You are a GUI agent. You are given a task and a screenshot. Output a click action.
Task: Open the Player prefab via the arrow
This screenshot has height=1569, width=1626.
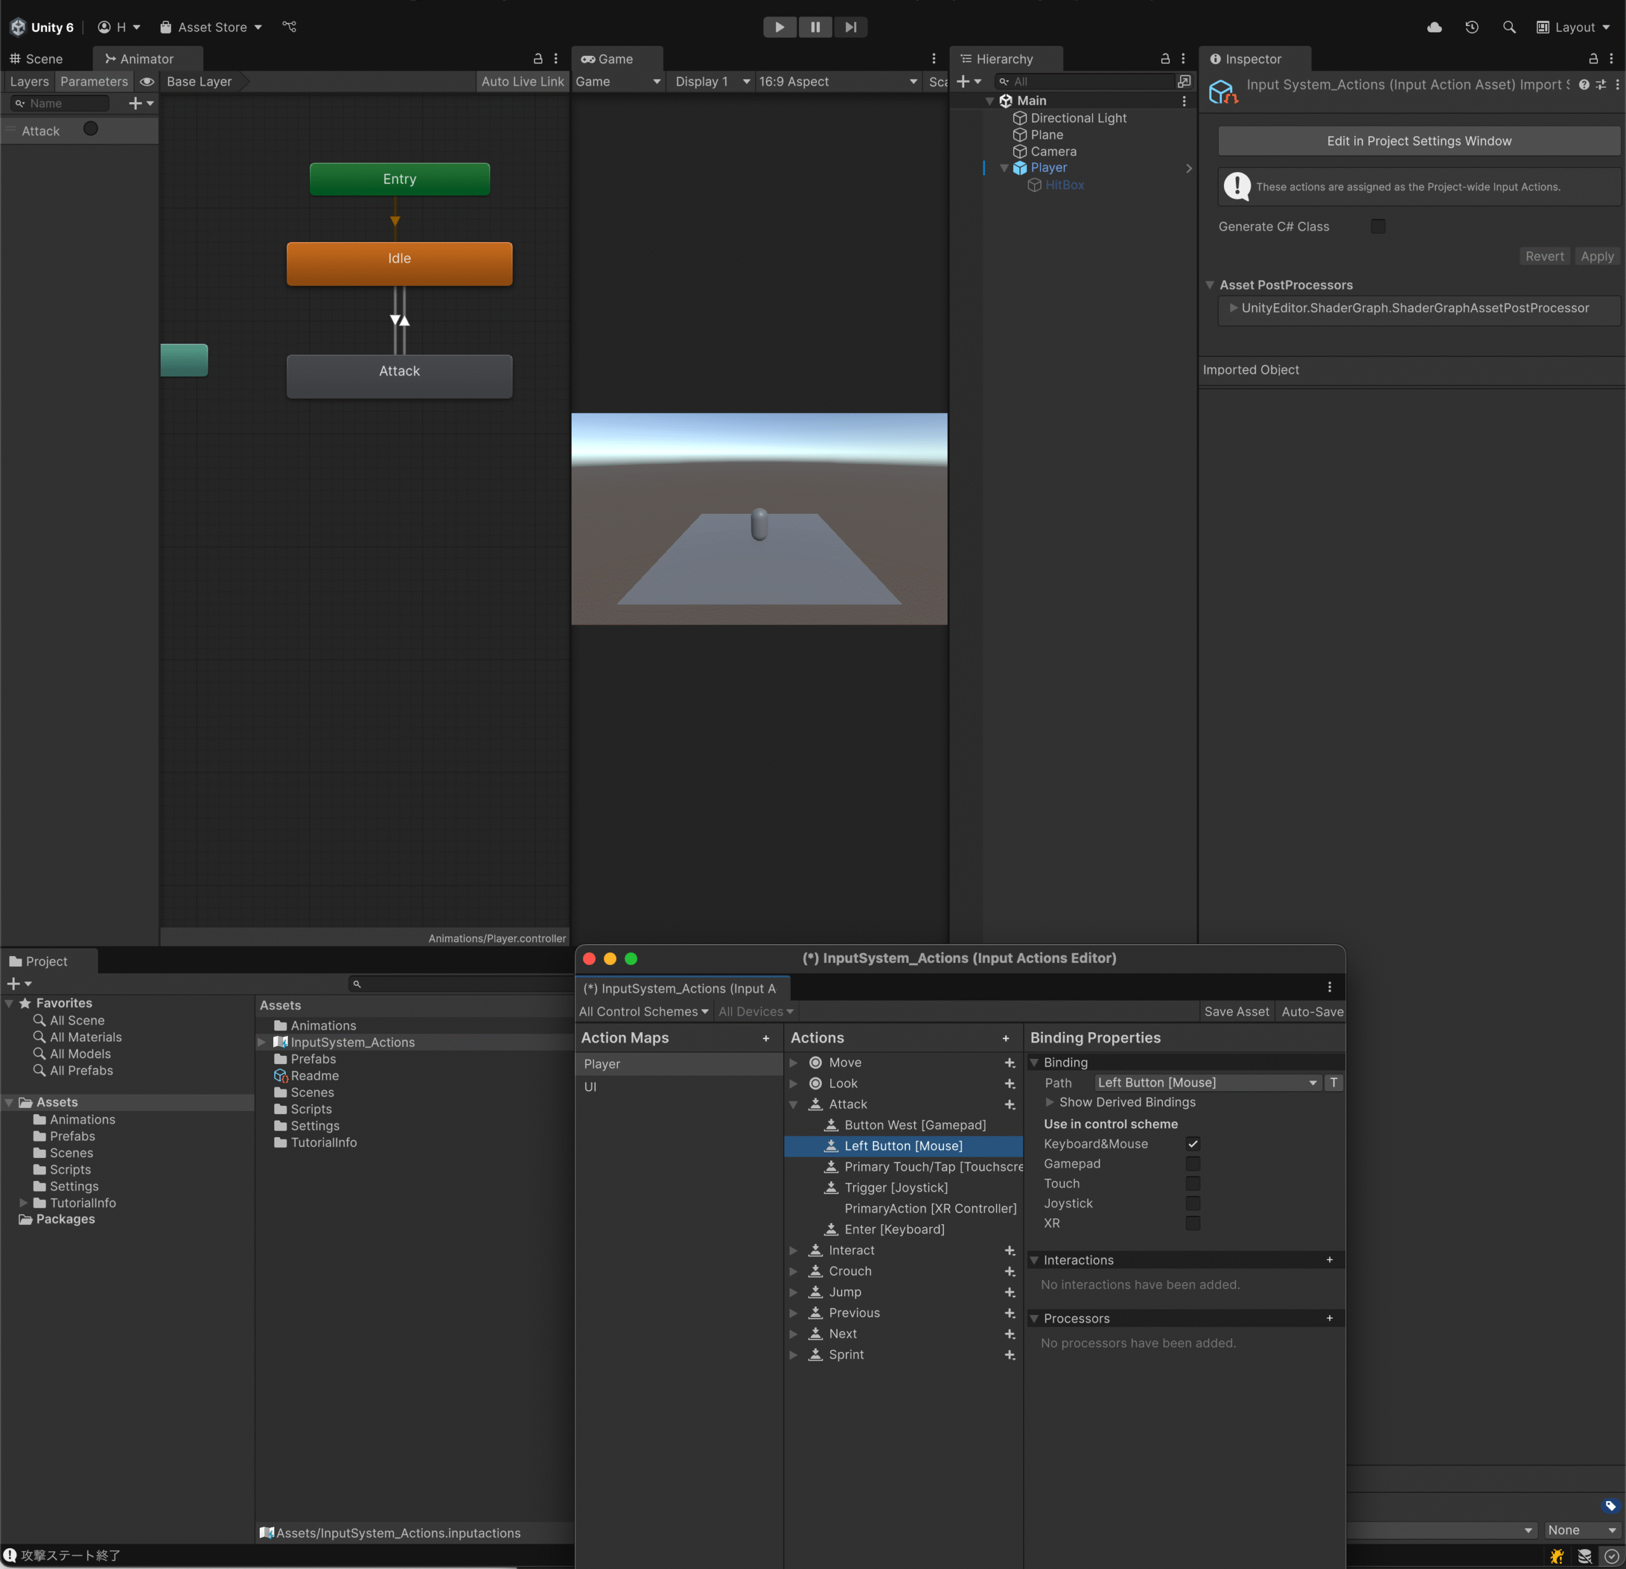tap(1188, 168)
